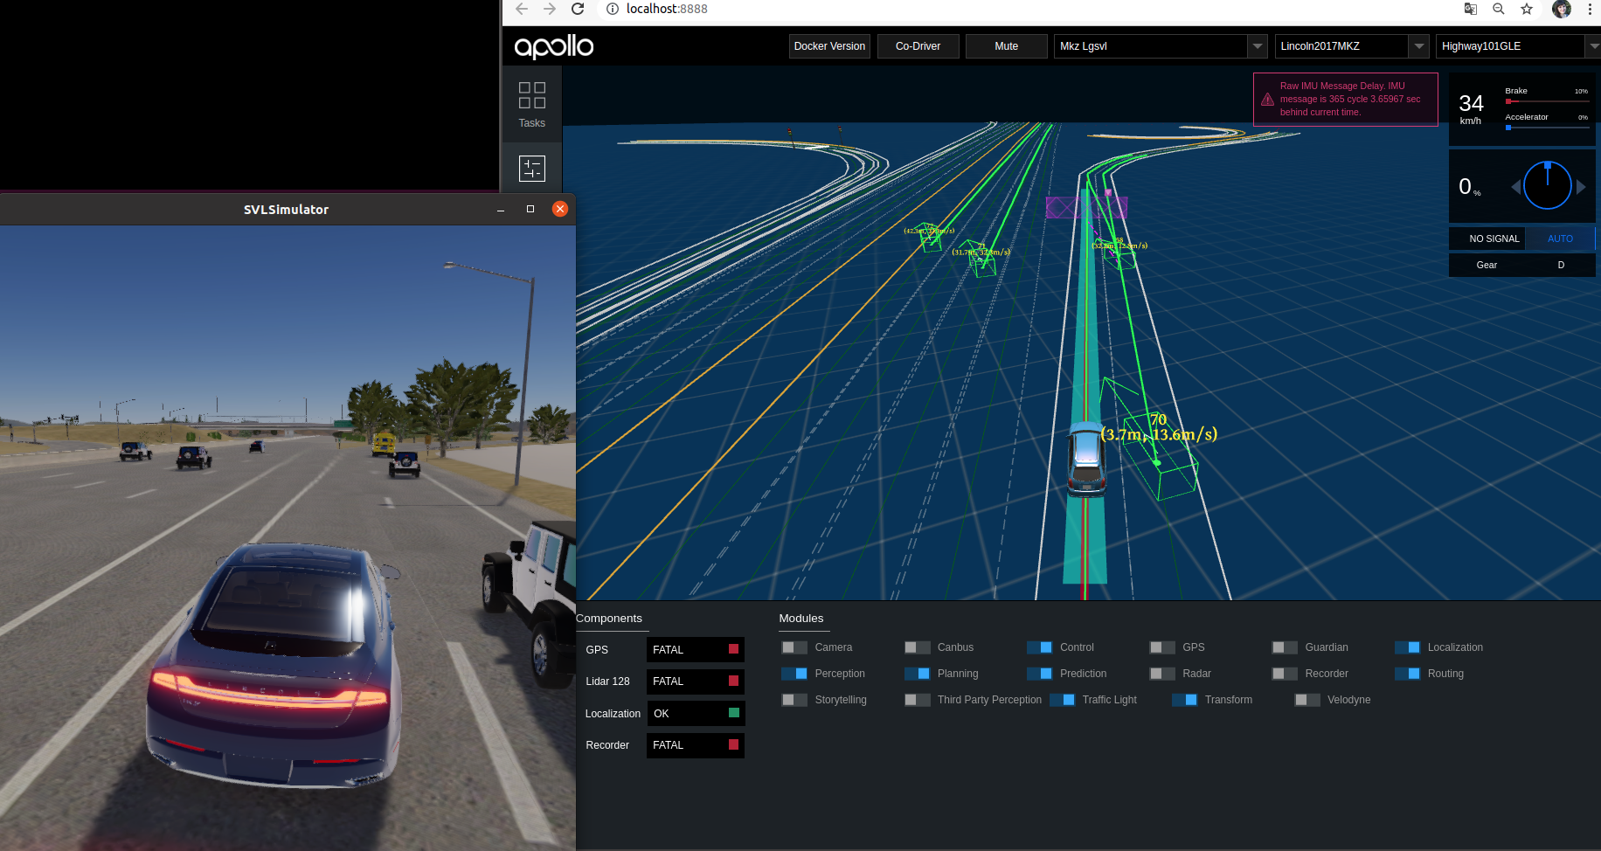This screenshot has height=851, width=1601.
Task: Bookmark this page with the star
Action: point(1527,9)
